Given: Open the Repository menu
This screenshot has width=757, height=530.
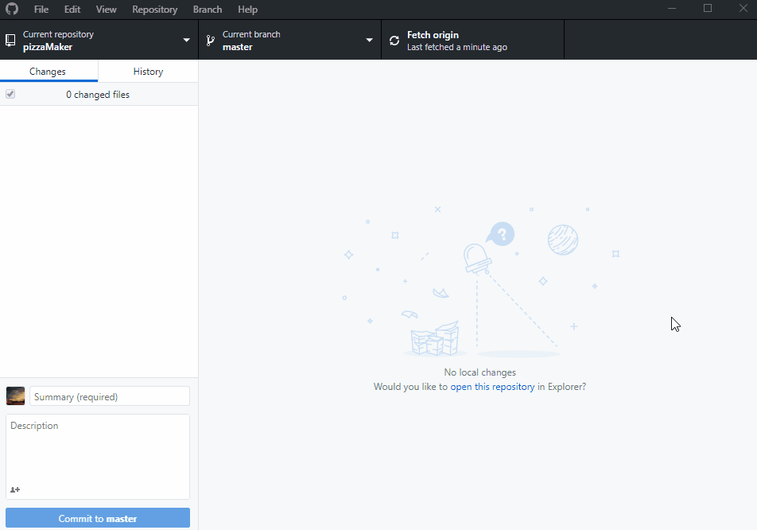Looking at the screenshot, I should pos(154,10).
